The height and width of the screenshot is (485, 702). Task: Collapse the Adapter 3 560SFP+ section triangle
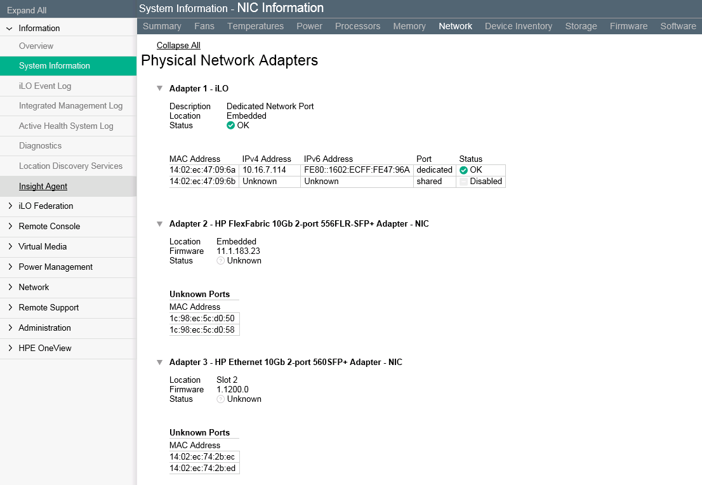tap(159, 362)
